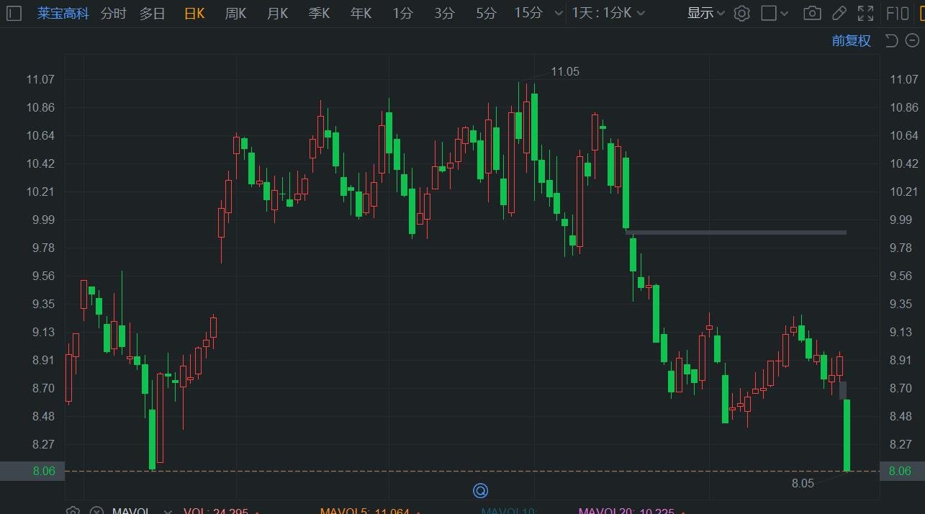Take a chart screenshot with camera icon
925x514 pixels.
[x=812, y=13]
